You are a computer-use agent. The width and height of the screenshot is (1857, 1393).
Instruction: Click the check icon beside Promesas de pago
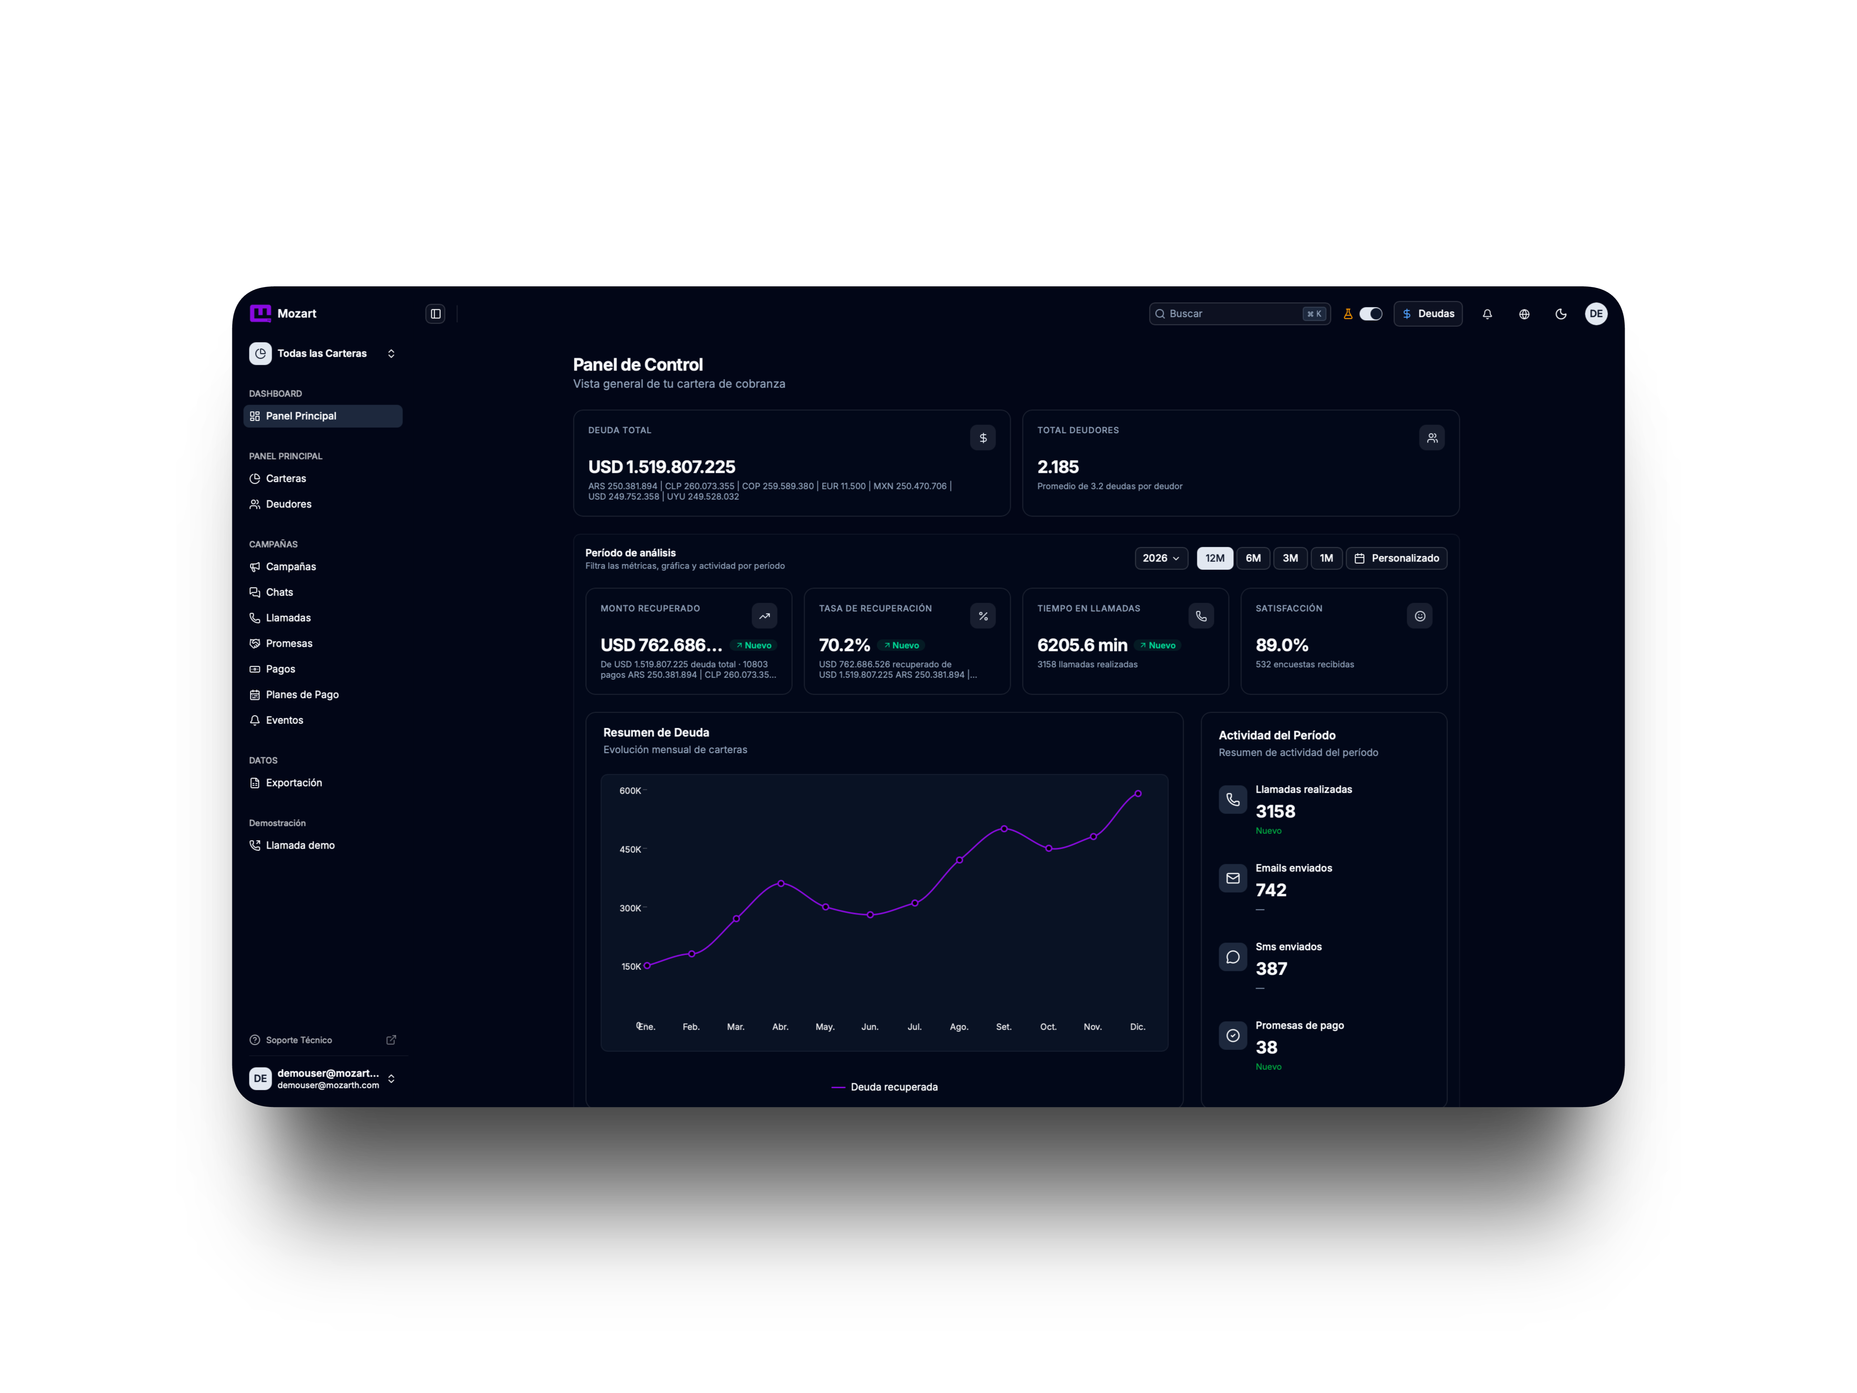(1233, 1036)
